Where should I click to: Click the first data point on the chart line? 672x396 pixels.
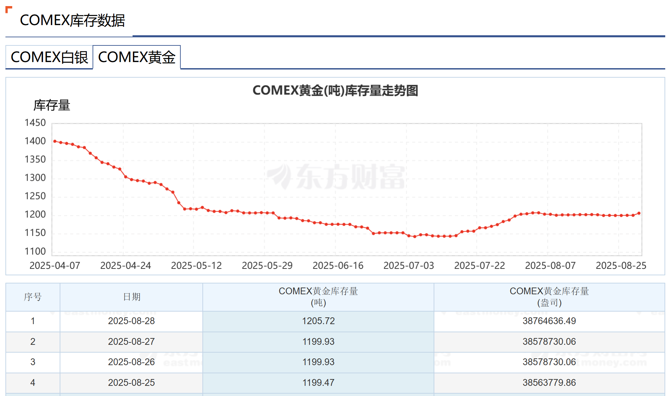[55, 141]
